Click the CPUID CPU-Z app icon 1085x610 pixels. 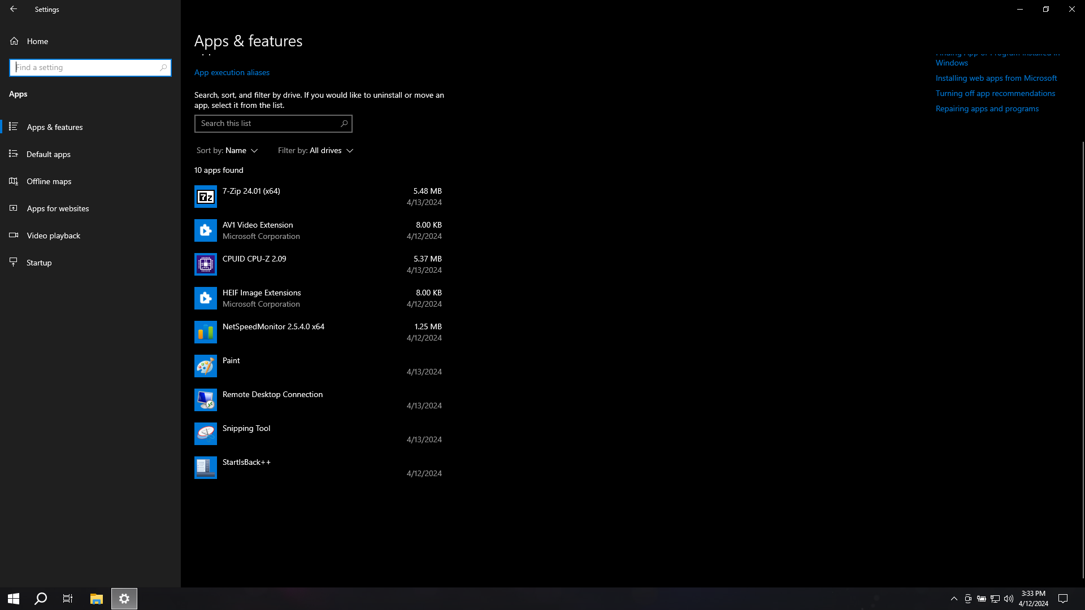[205, 264]
